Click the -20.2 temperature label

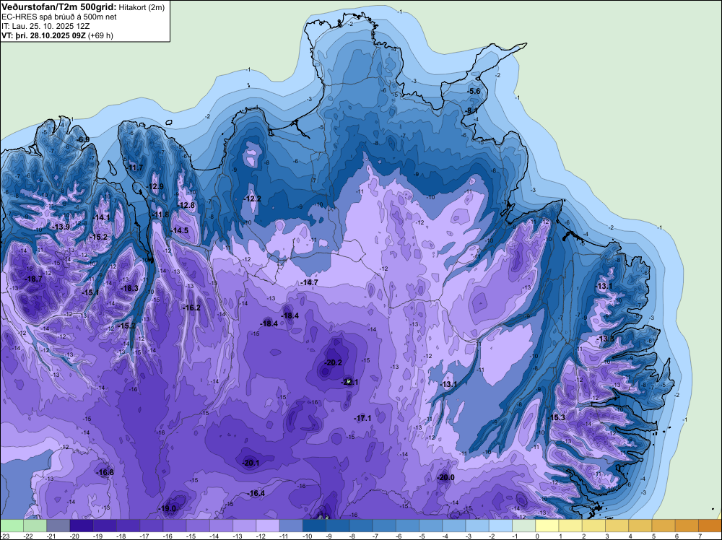[333, 362]
